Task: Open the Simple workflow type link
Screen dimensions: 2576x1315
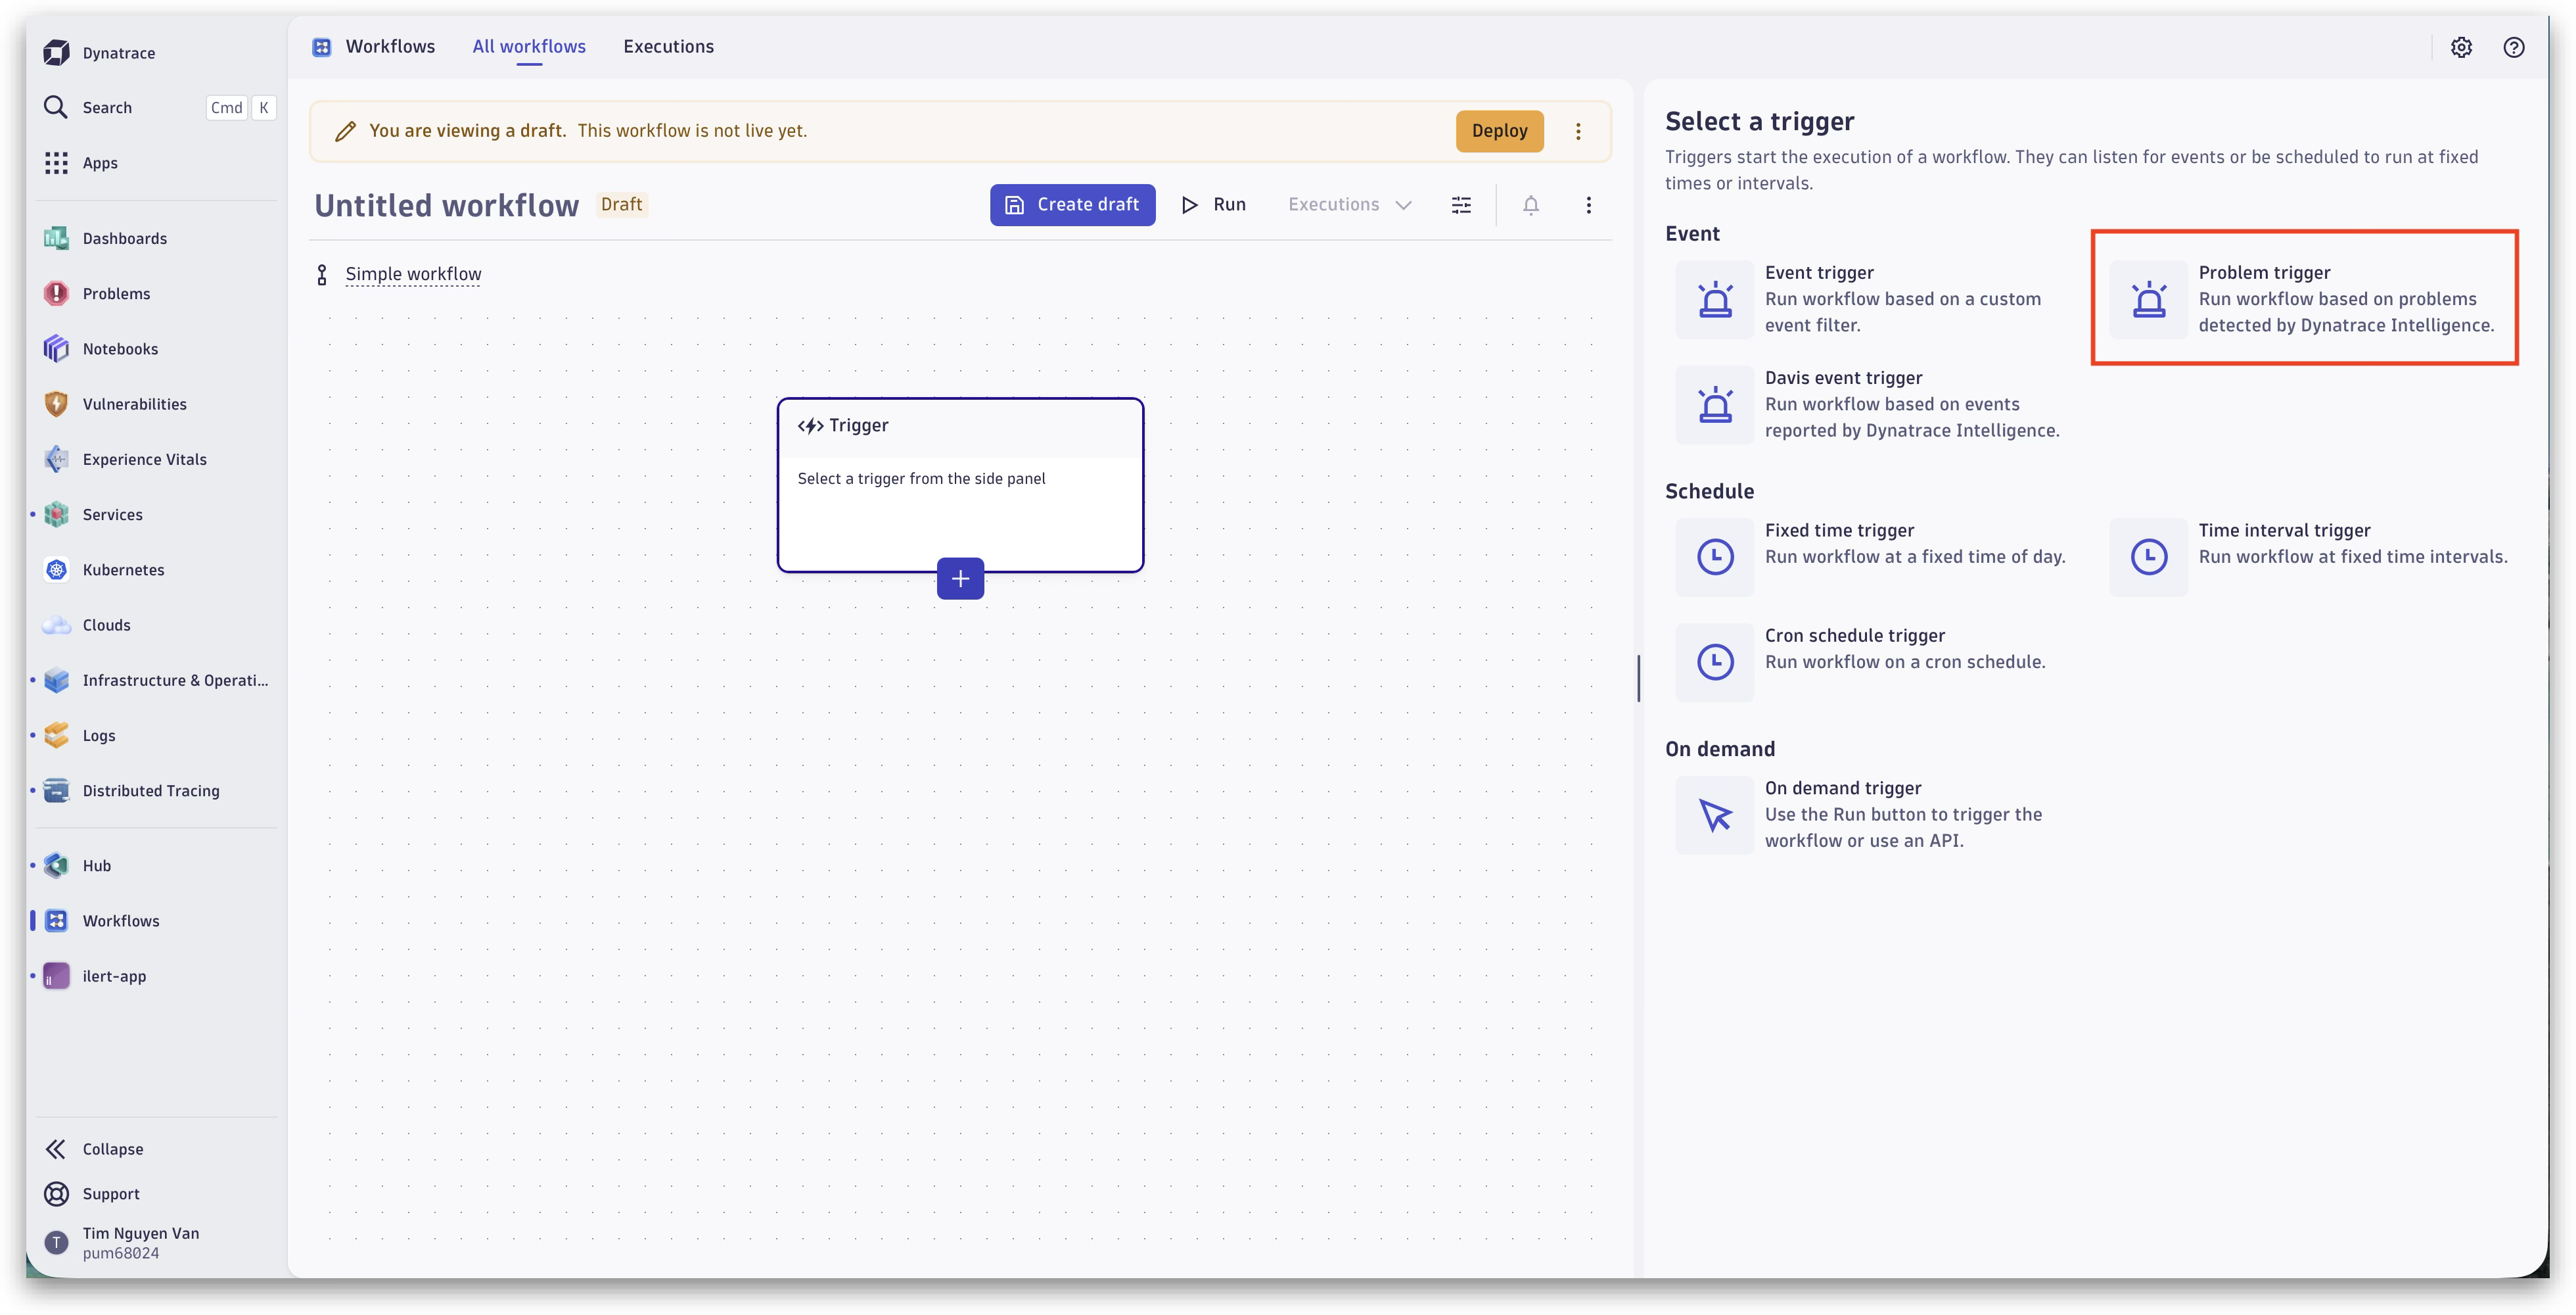Action: (413, 274)
